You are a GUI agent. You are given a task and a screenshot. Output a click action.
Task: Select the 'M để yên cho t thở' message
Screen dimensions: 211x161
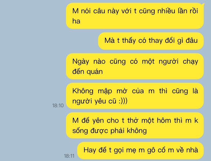[135, 125]
